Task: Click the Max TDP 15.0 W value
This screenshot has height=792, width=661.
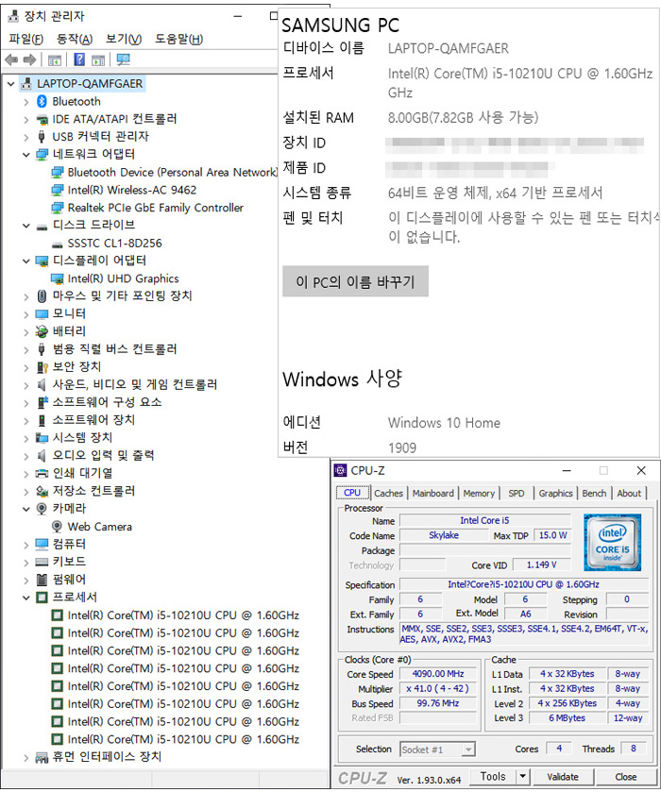Action: (552, 535)
